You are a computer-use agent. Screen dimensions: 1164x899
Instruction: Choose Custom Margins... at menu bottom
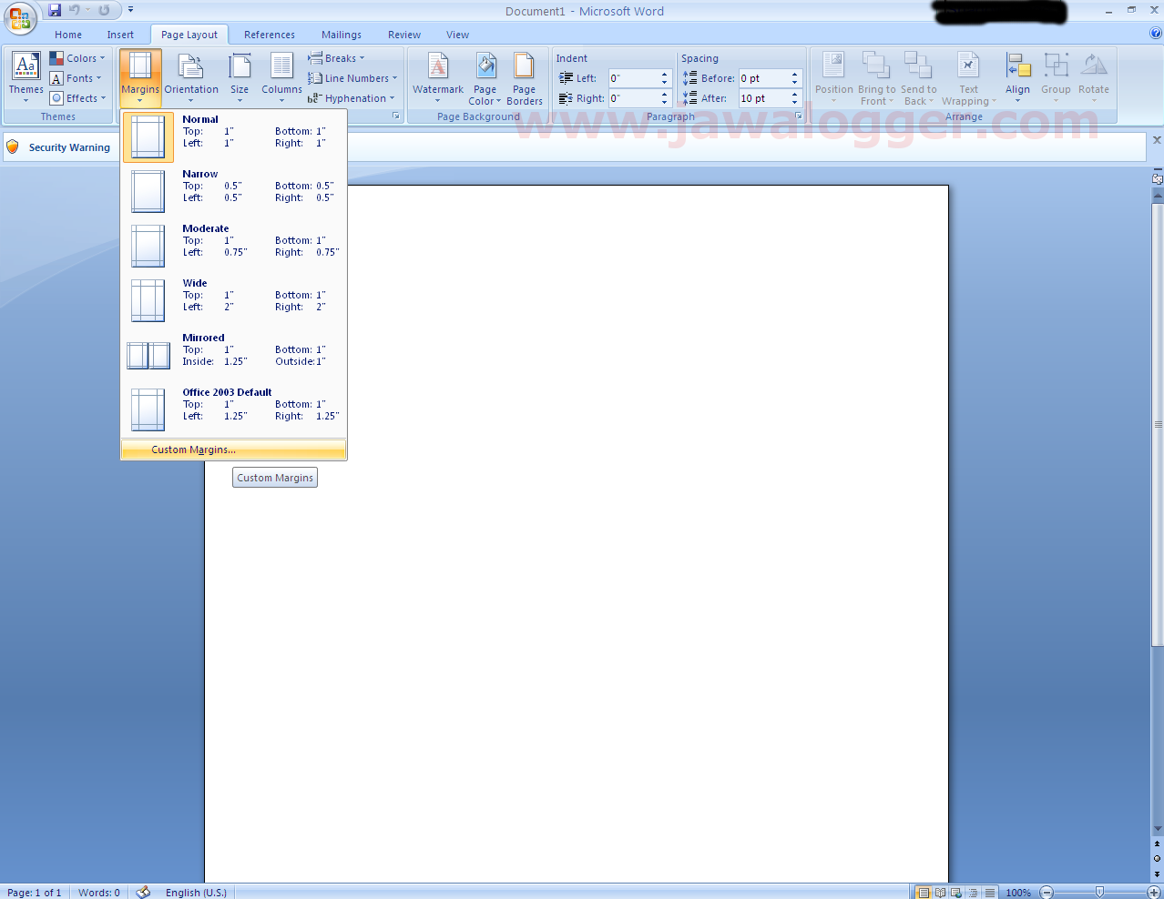click(234, 449)
